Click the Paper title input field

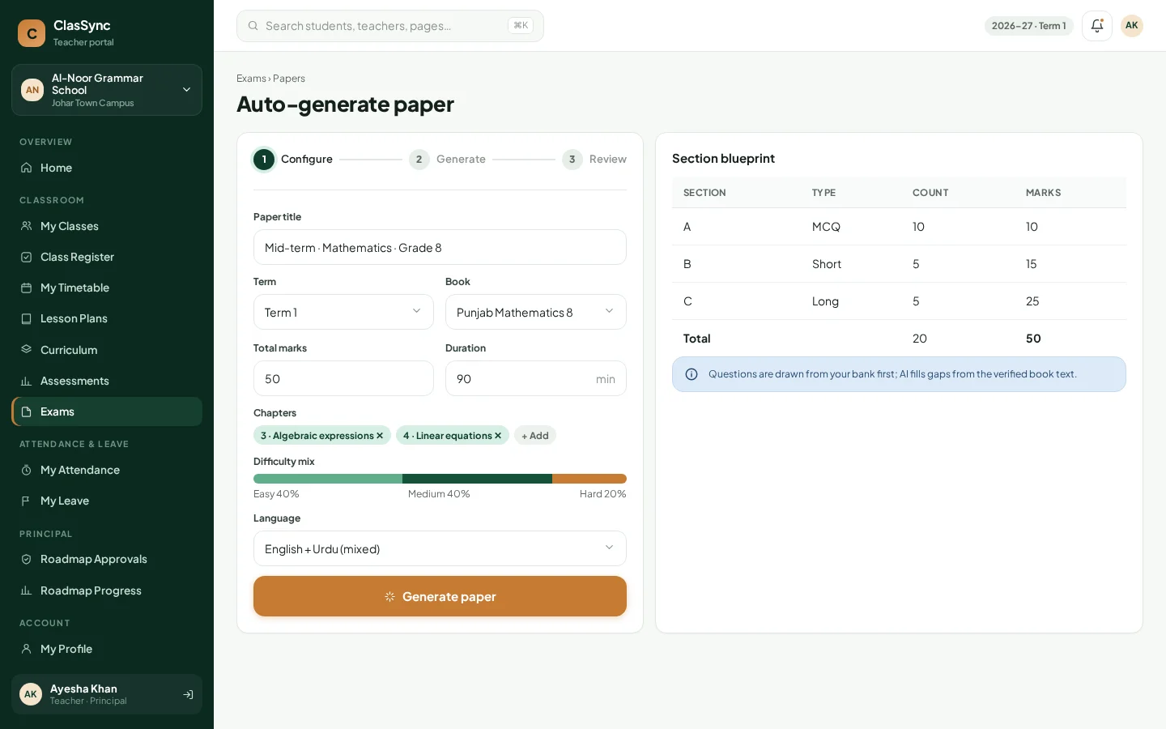point(440,247)
